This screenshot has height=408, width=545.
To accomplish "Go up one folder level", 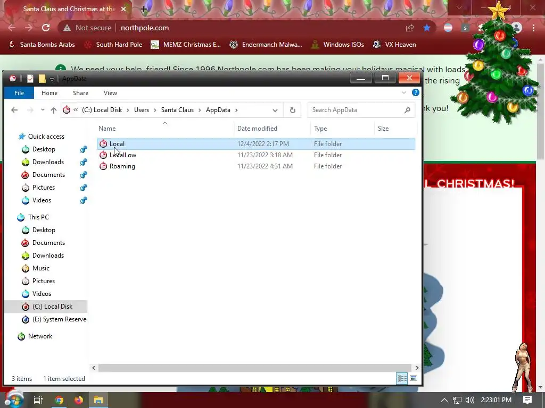I will point(54,110).
